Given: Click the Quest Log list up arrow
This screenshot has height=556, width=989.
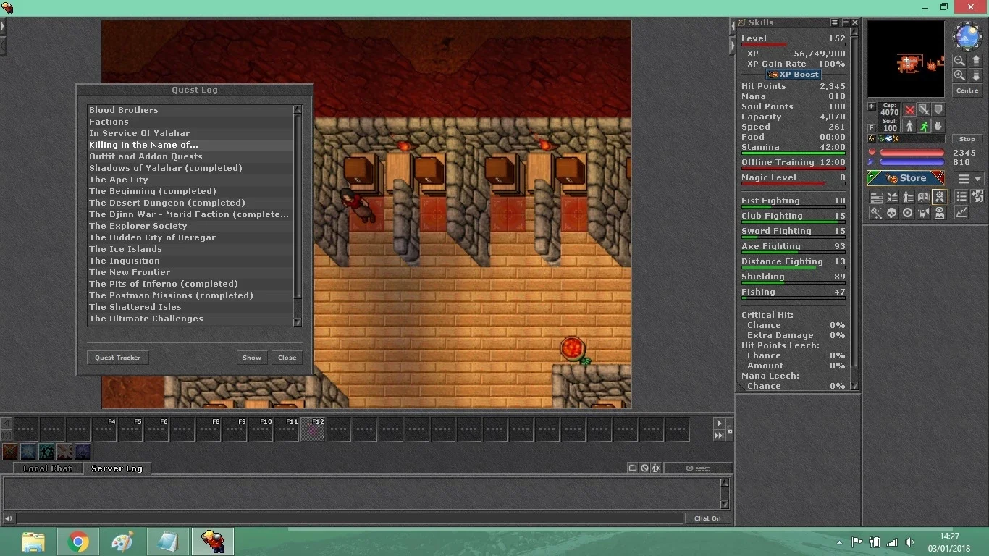Looking at the screenshot, I should pyautogui.click(x=297, y=109).
